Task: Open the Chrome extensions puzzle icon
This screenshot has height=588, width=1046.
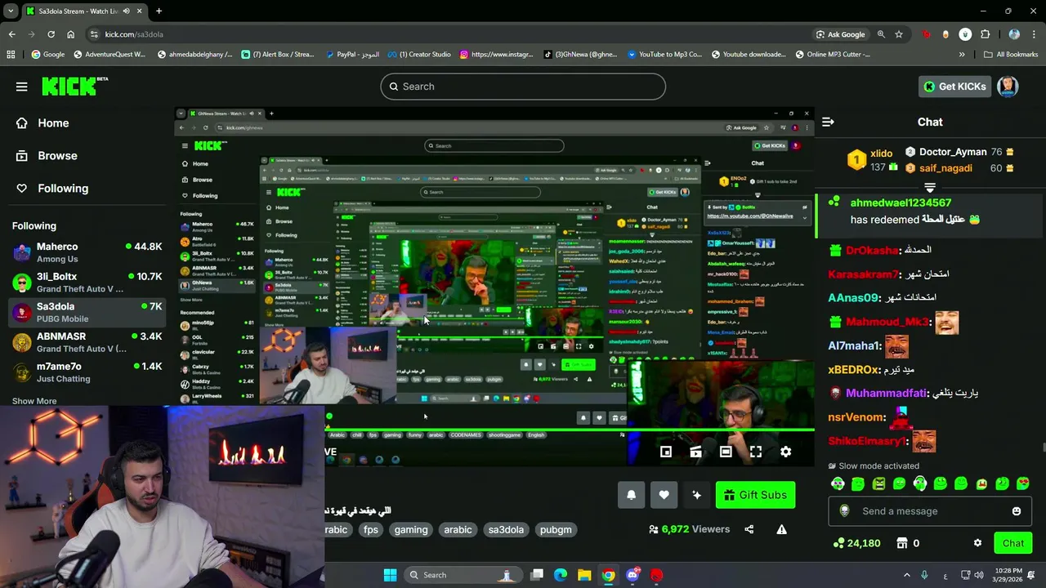Action: [x=985, y=34]
